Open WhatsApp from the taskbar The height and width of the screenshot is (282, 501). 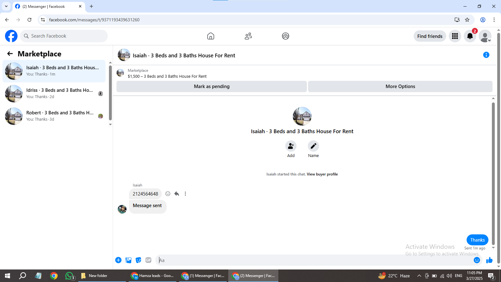(70, 276)
